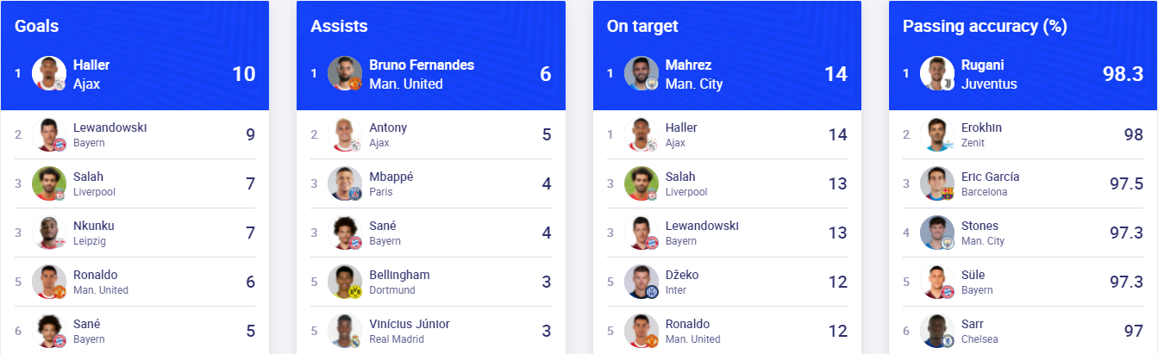This screenshot has height=354, width=1158.
Task: Click Nkunku's avatar with Leipzig badge
Action: 49,233
